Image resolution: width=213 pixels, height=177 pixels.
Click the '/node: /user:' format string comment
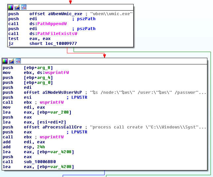[x=148, y=92]
